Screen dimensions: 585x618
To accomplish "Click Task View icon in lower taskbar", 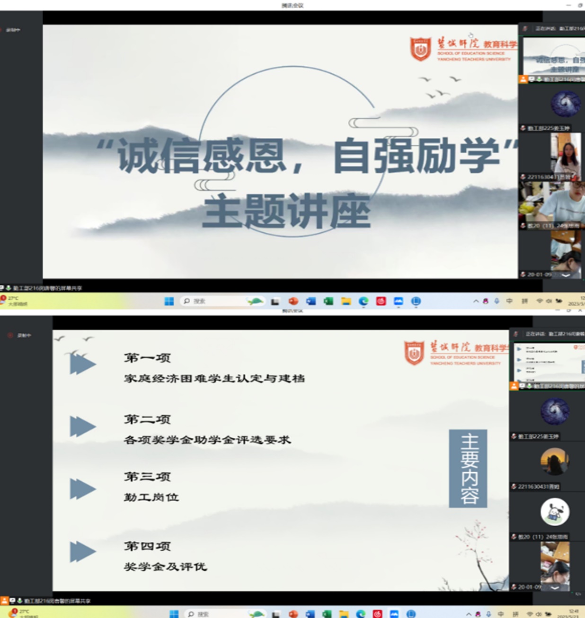I will pos(276,614).
